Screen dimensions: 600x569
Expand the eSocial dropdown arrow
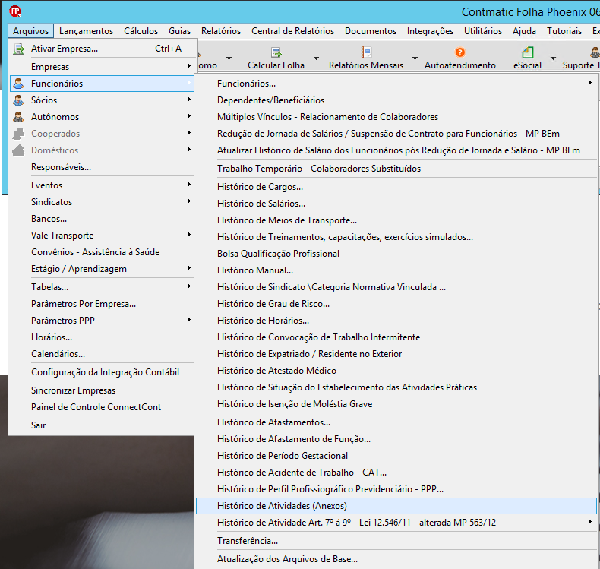click(x=553, y=58)
